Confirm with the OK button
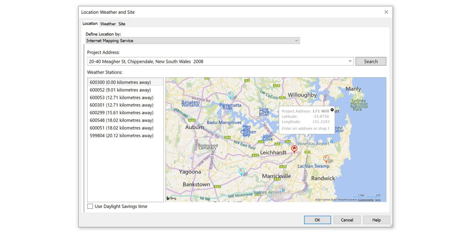The height and width of the screenshot is (235, 471). (x=317, y=220)
